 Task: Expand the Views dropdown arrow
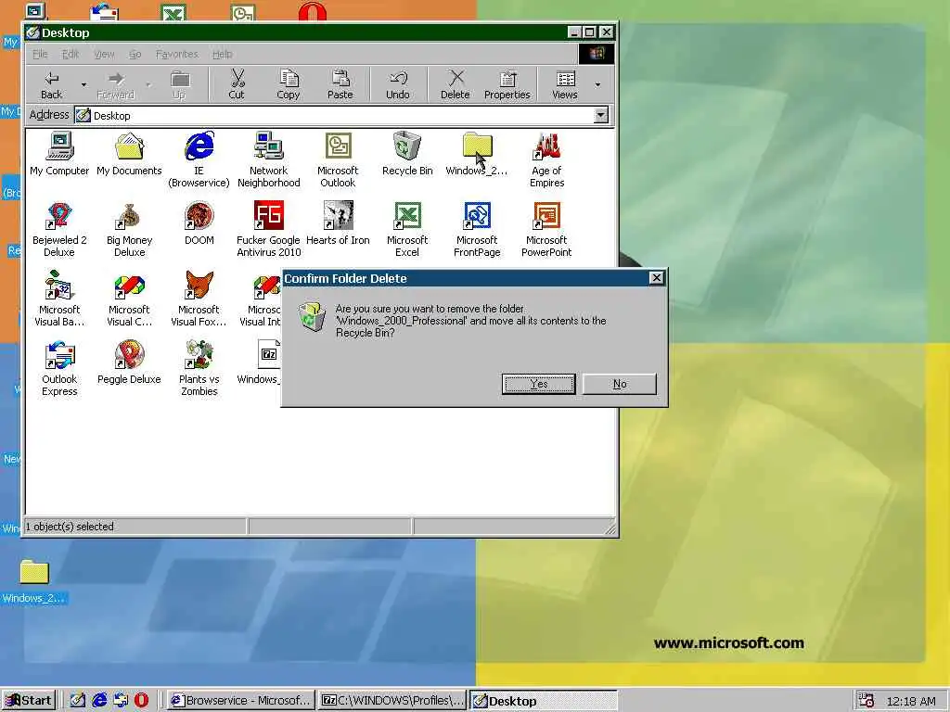click(x=597, y=84)
